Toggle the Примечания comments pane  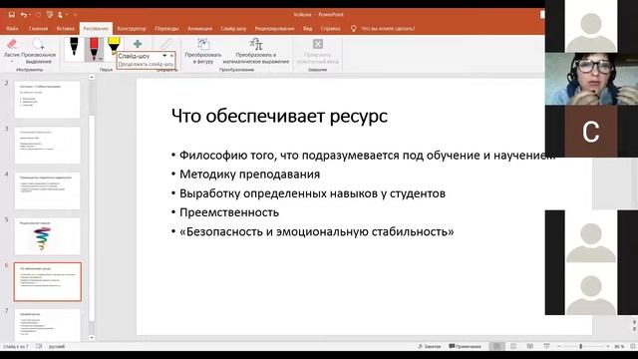tap(465, 346)
